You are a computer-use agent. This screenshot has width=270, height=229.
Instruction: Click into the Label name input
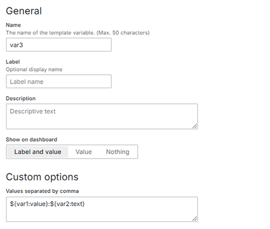pyautogui.click(x=59, y=82)
